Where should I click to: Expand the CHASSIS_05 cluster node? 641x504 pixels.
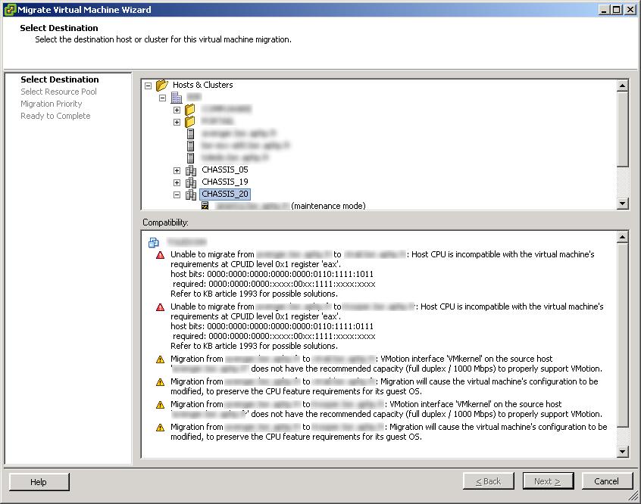coord(177,170)
